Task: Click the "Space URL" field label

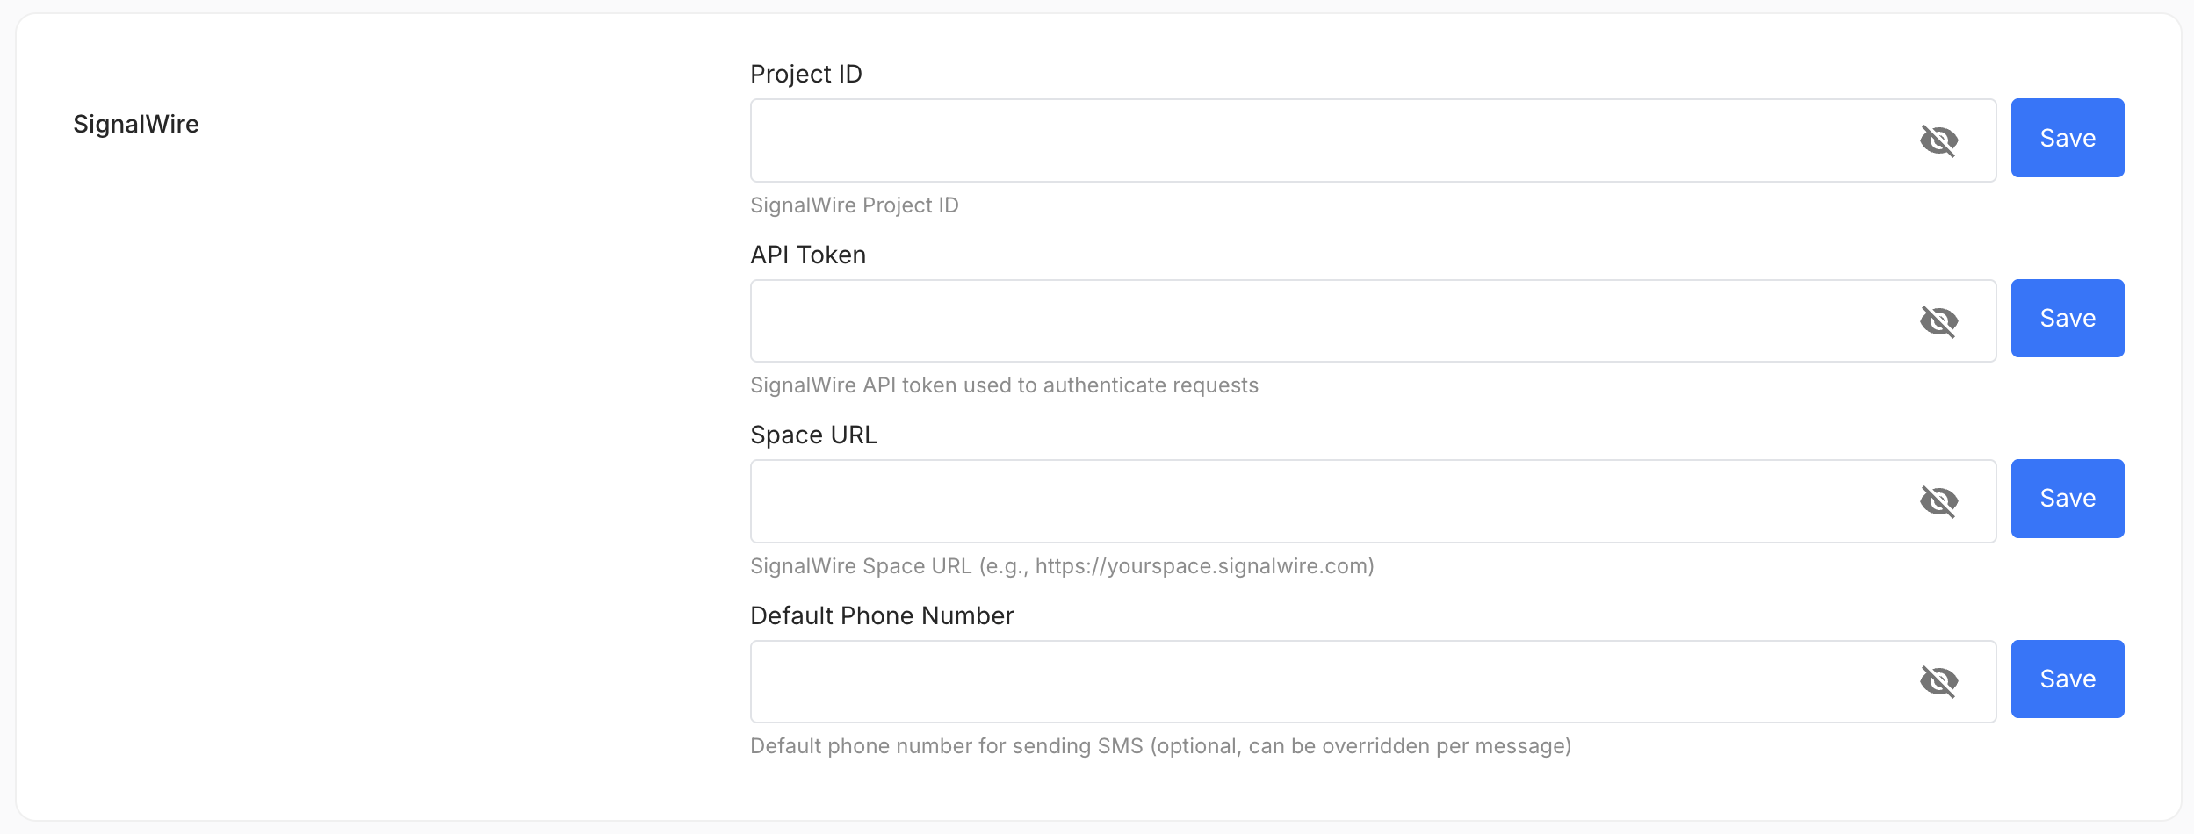Action: pyautogui.click(x=813, y=435)
